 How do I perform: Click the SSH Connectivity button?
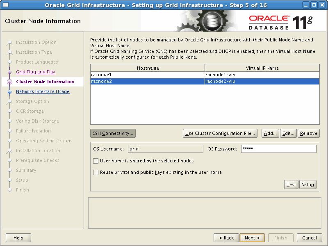point(113,133)
